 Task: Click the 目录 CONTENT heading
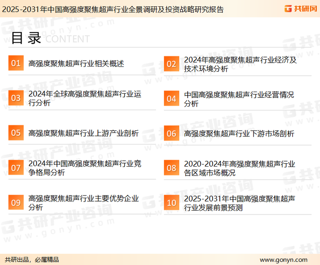(50, 38)
